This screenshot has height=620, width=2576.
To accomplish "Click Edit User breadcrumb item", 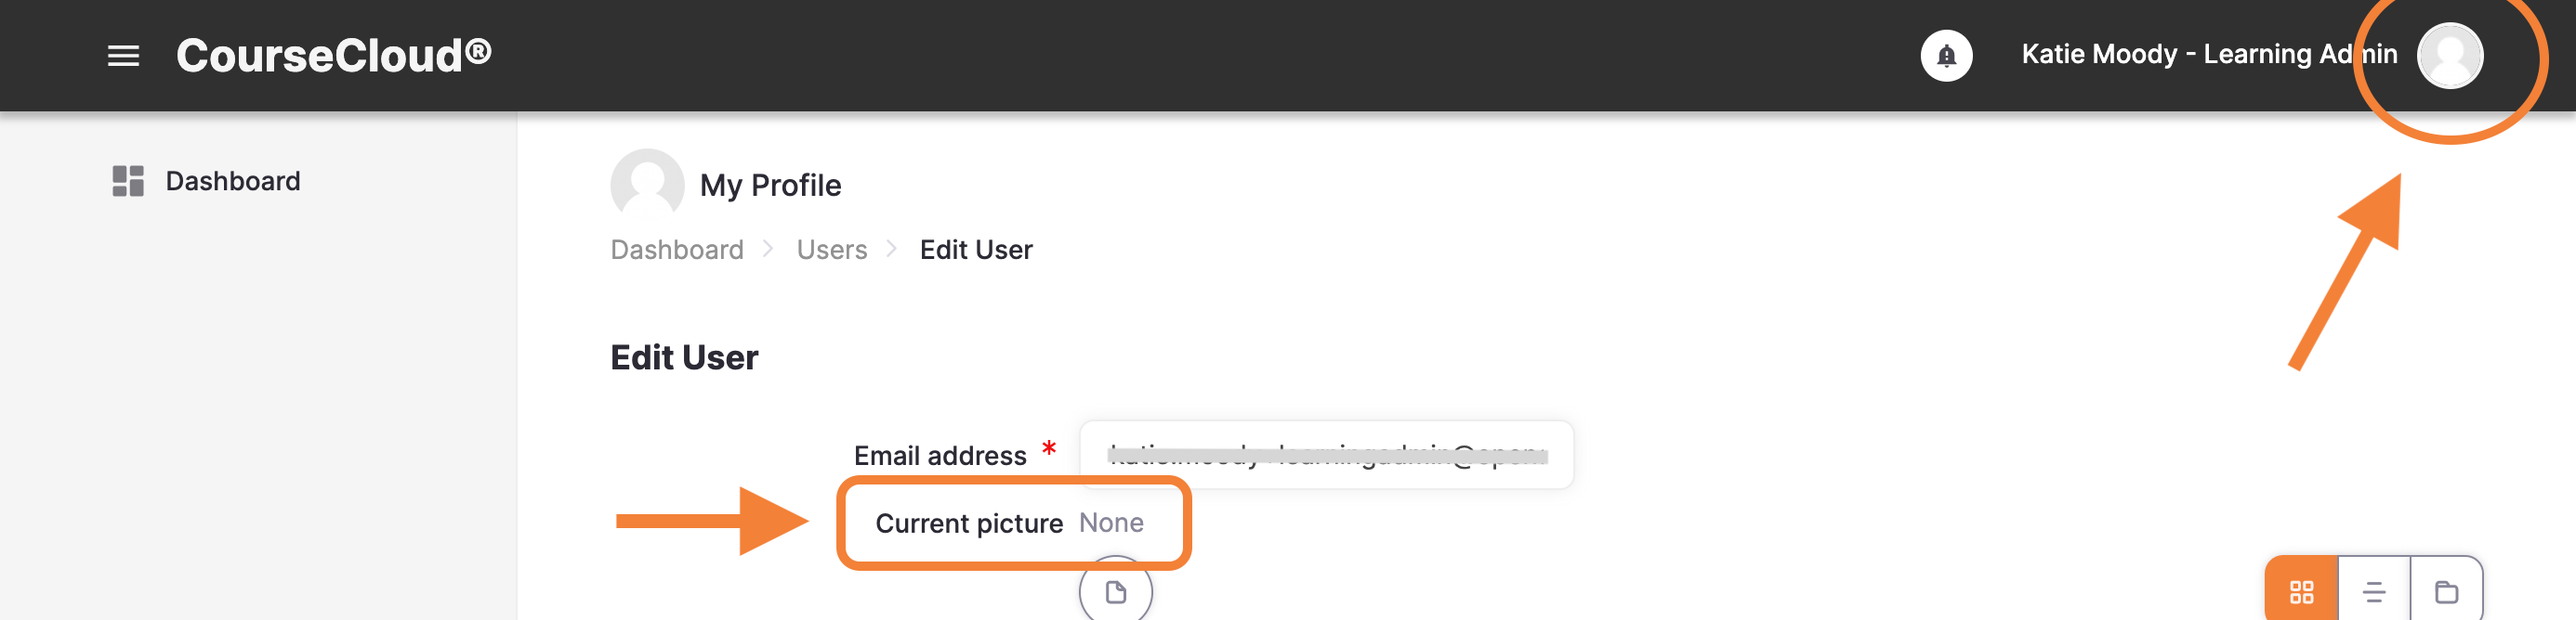I will pyautogui.click(x=975, y=250).
